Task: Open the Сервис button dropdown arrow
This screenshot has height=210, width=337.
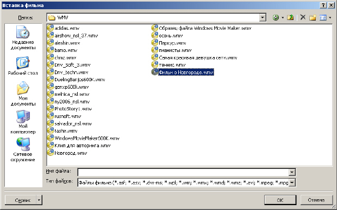Action: pyautogui.click(x=39, y=200)
